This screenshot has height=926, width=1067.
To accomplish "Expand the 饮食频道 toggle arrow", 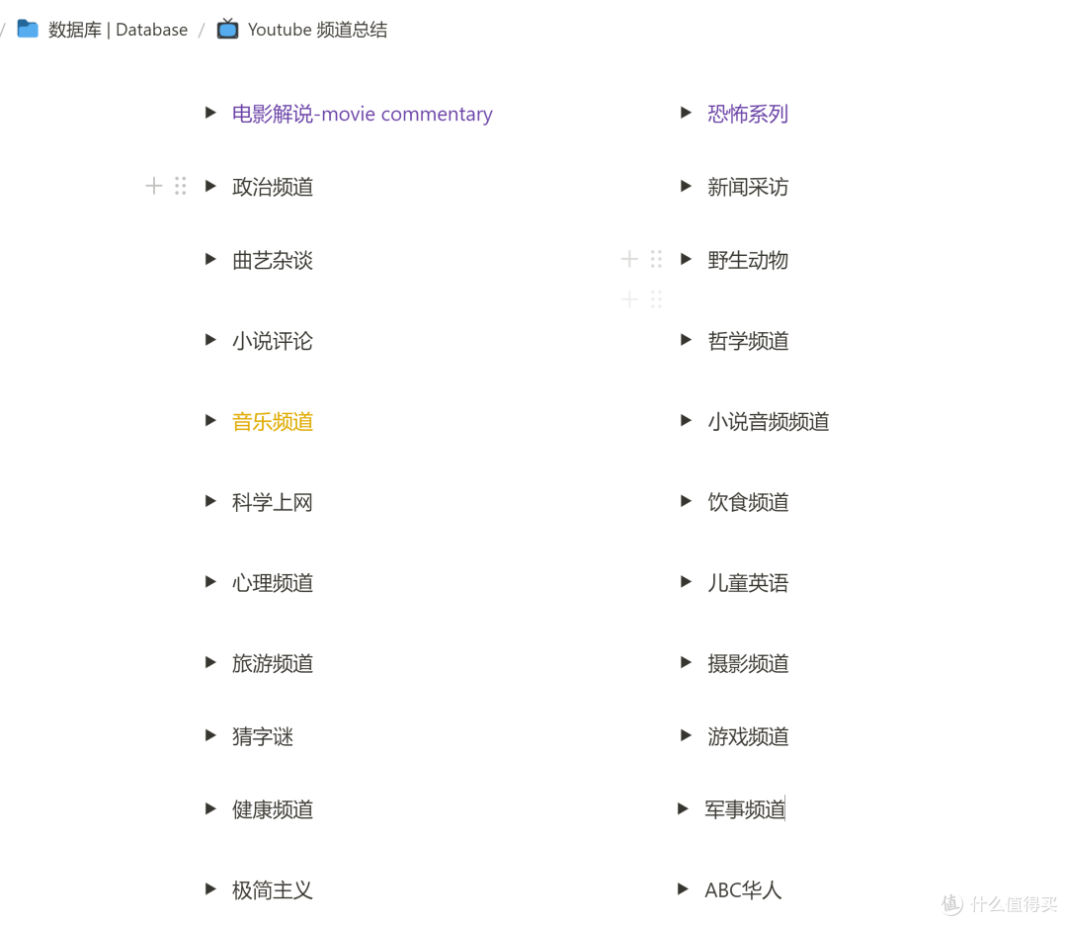I will click(x=686, y=501).
